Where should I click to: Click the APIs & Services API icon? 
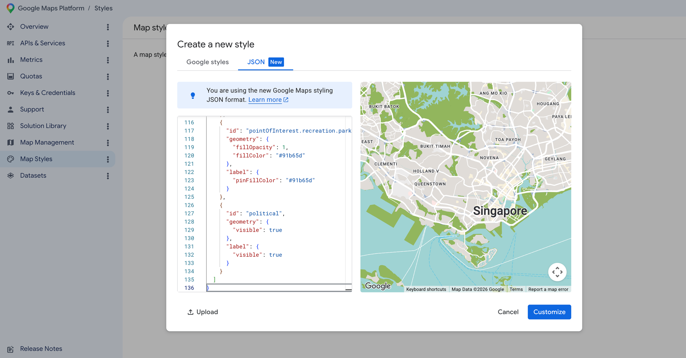point(11,43)
